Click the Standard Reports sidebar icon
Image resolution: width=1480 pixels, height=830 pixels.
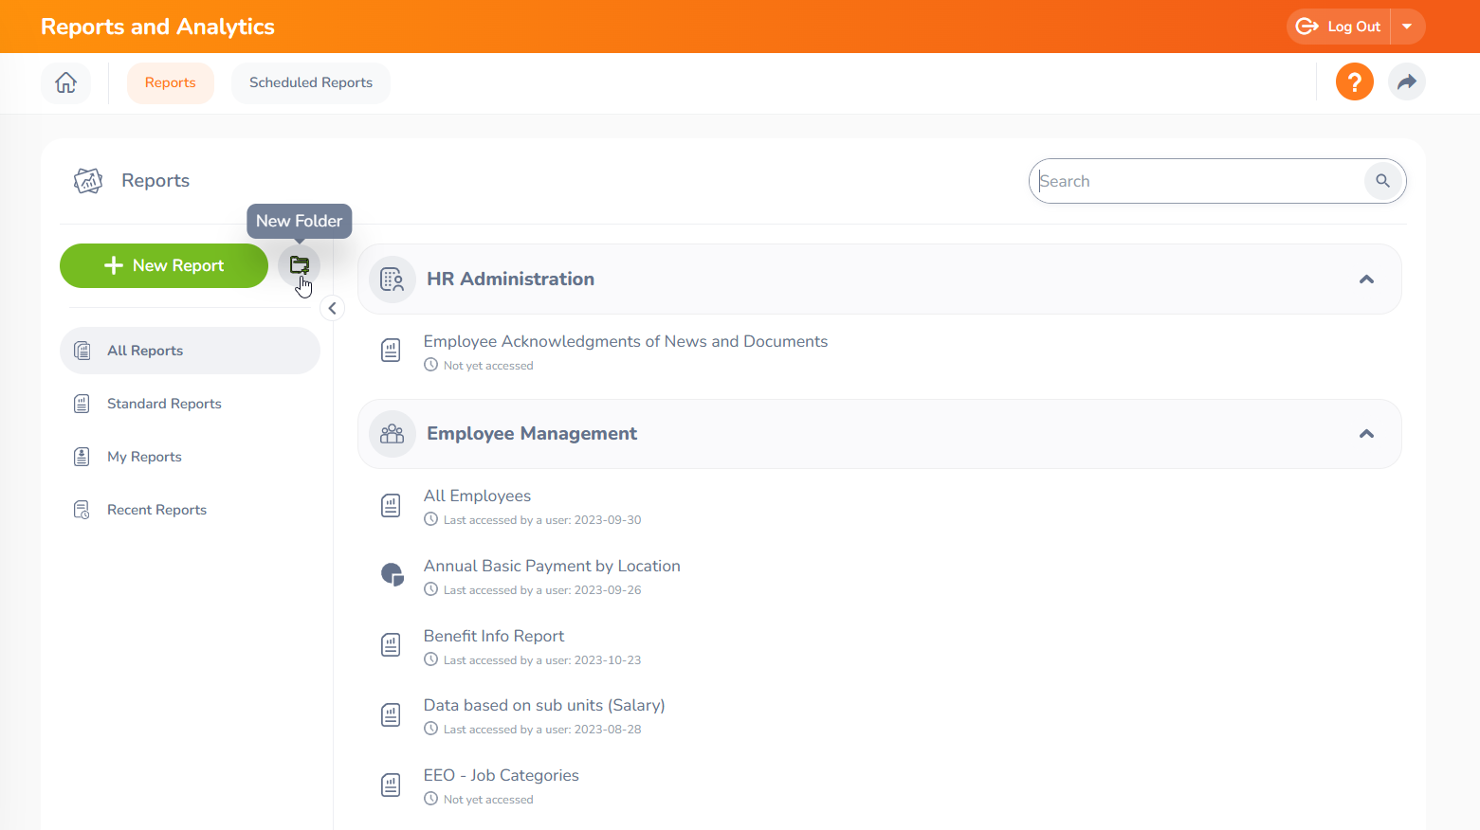pyautogui.click(x=82, y=404)
